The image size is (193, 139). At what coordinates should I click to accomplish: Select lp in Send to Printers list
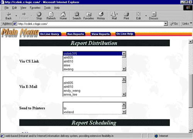point(93,108)
